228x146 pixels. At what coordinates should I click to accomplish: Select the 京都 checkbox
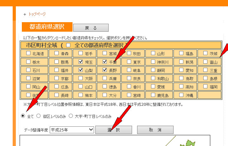pyautogui.click(x=56, y=78)
